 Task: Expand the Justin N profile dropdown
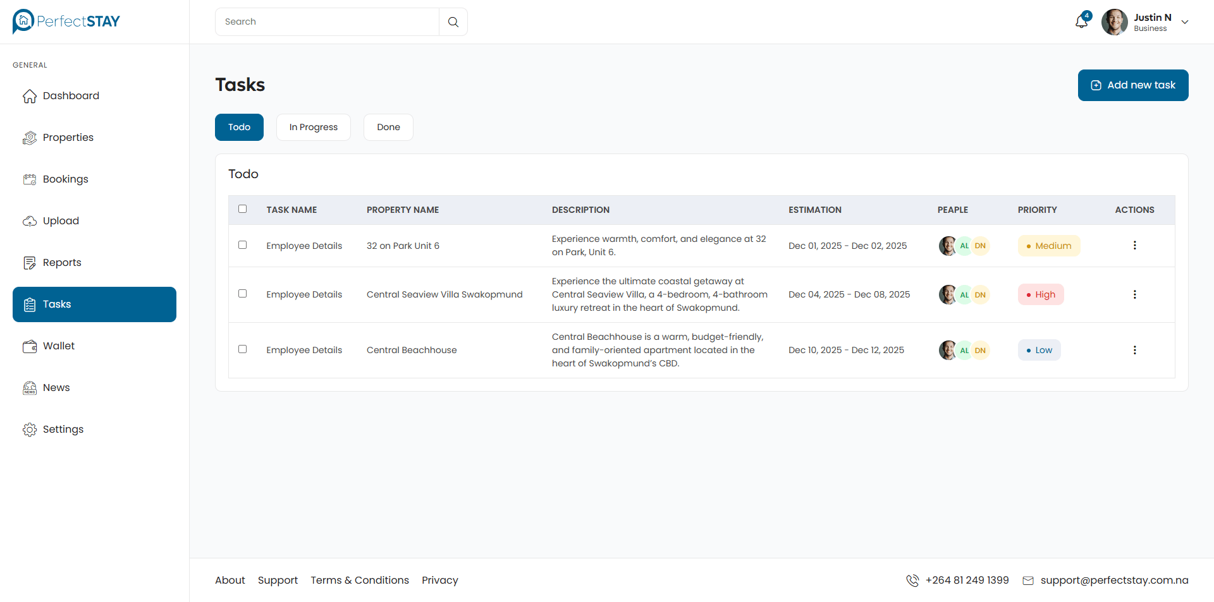[1185, 22]
